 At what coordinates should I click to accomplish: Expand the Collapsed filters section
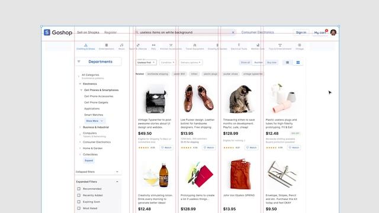[117, 172]
